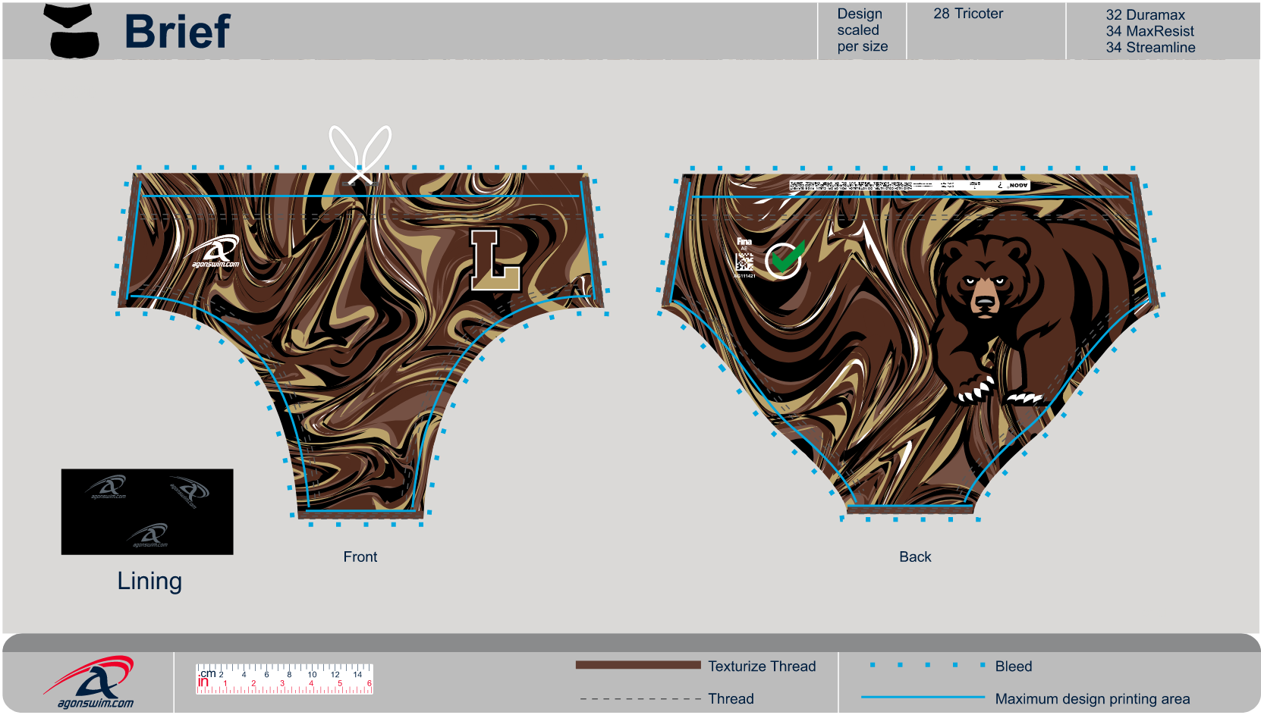The height and width of the screenshot is (715, 1261).
Task: Click the cm/in ruler scale
Action: 285,679
